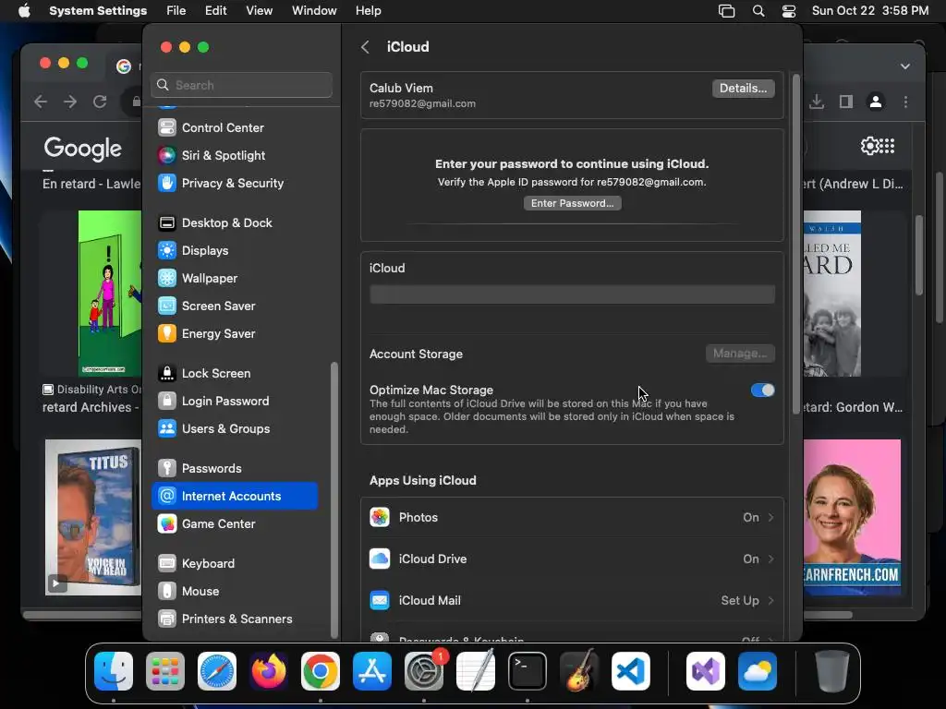
Task: Click iCloud pane vertical scrollbar
Action: pos(795,244)
